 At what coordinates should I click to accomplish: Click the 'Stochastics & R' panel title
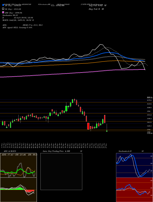(125, 151)
